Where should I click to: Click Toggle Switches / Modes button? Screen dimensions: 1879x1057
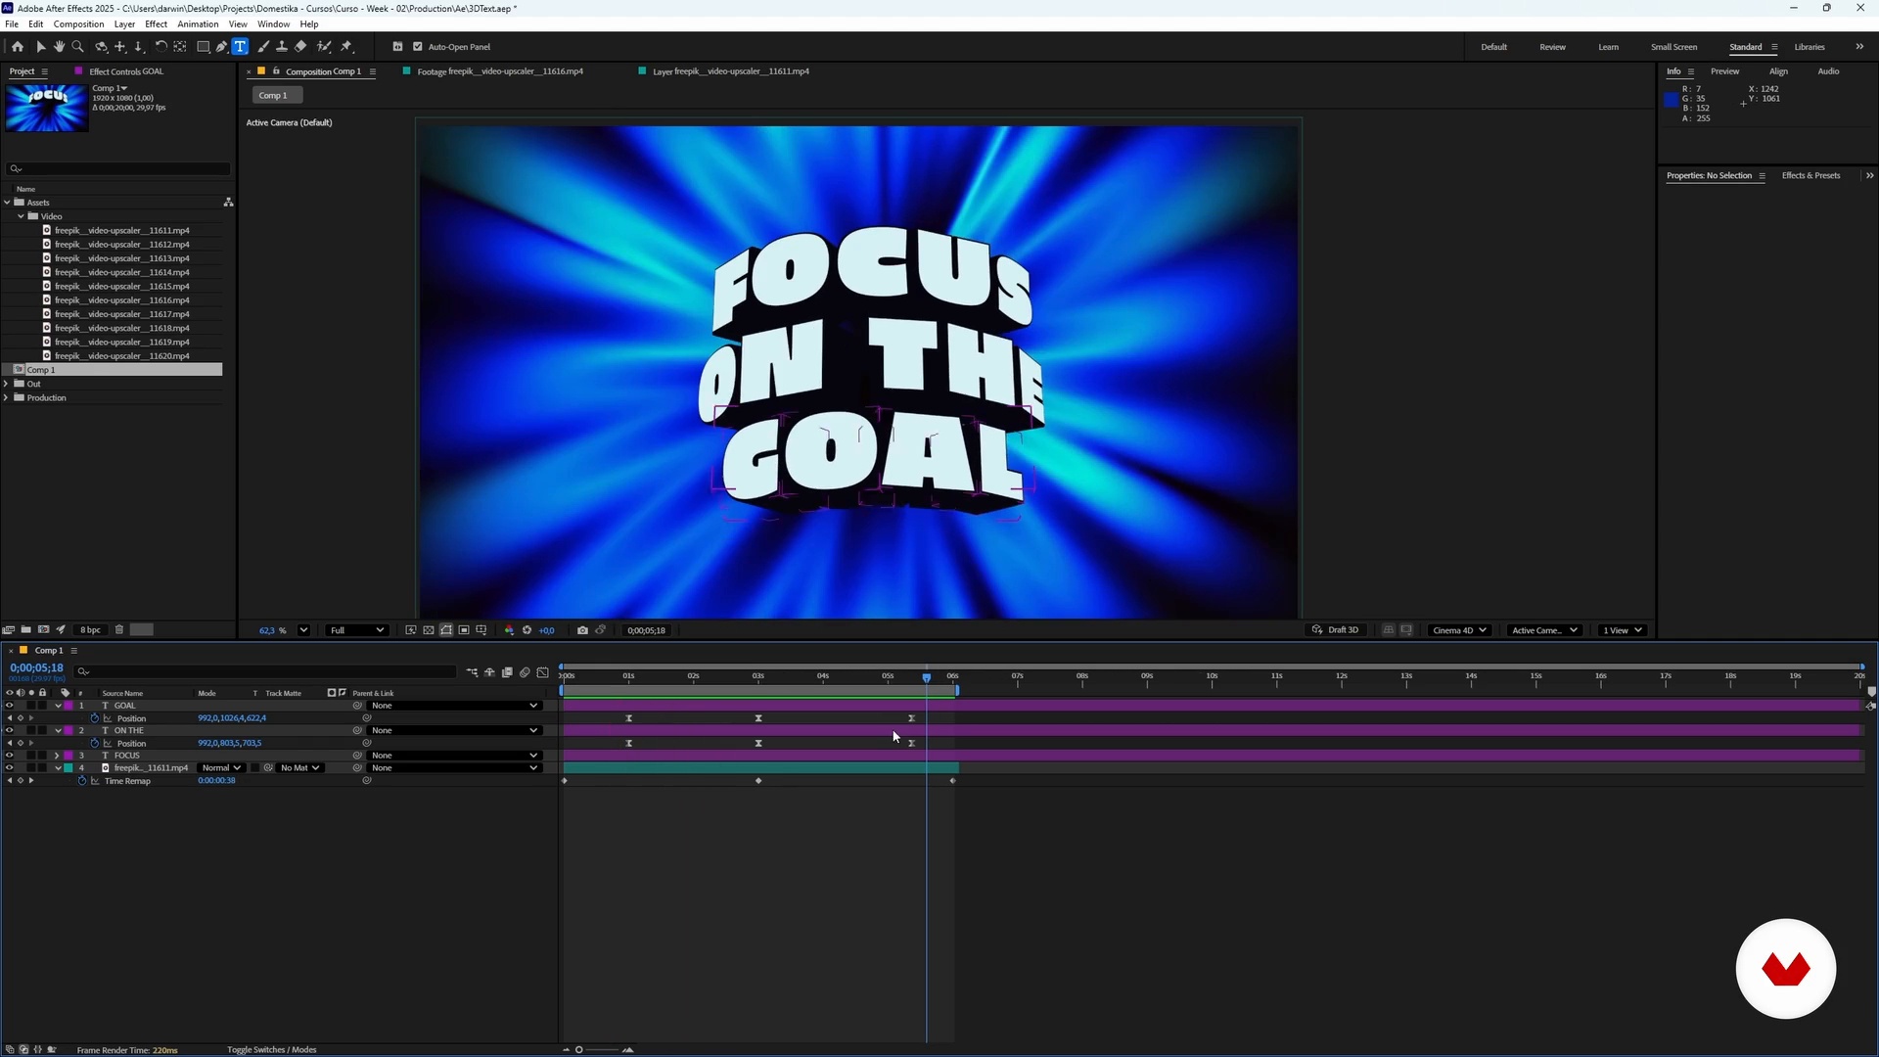pyautogui.click(x=271, y=1049)
